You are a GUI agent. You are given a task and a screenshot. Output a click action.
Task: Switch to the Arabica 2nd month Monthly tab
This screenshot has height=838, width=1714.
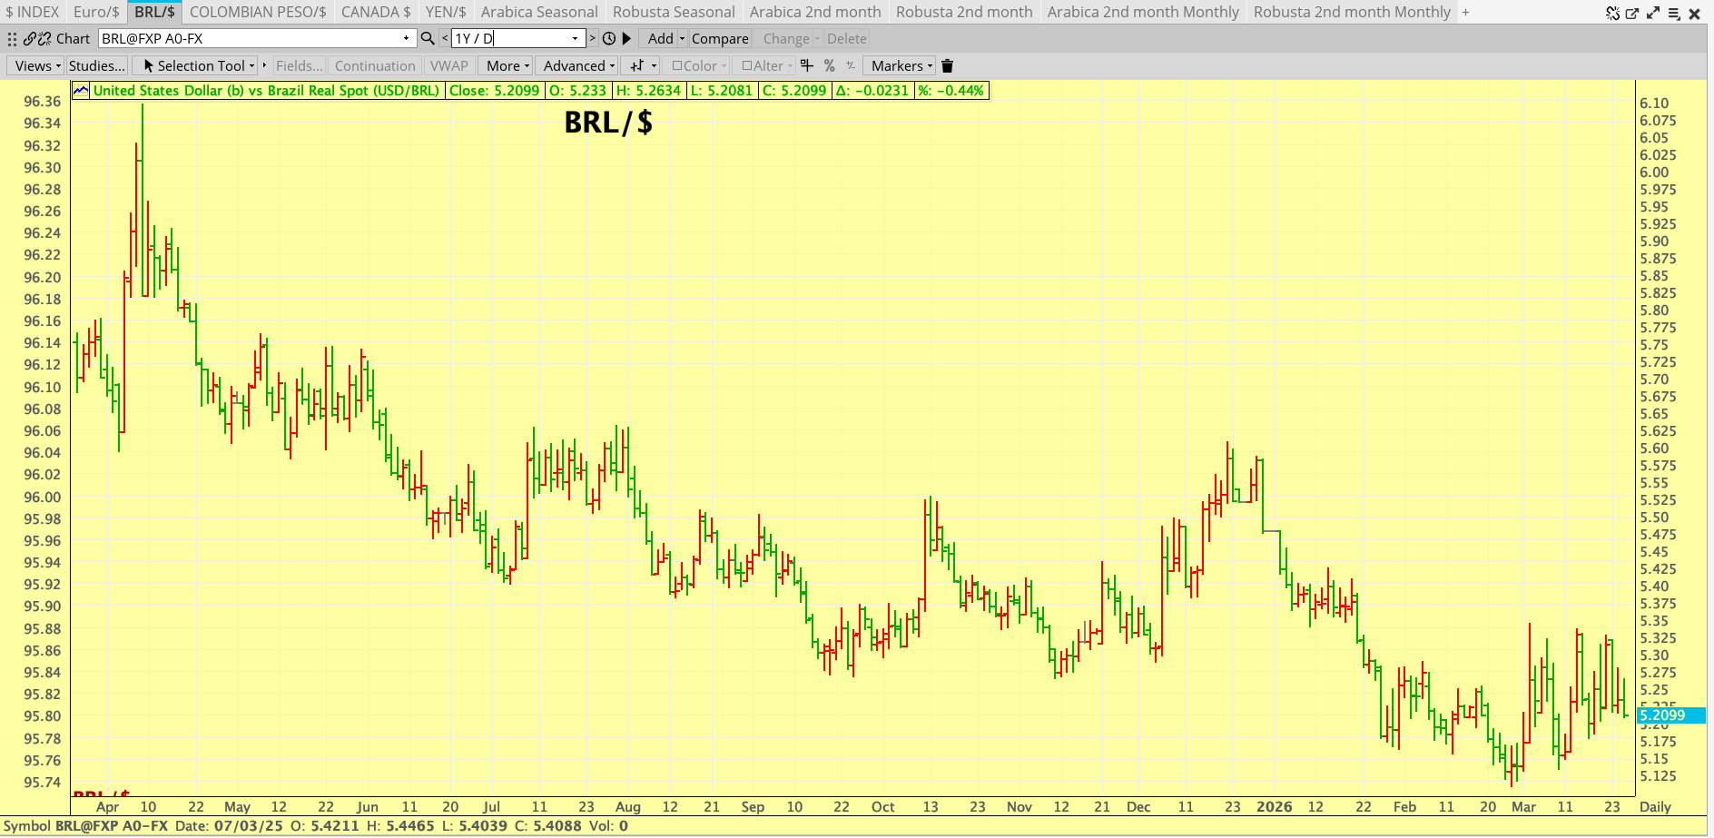[x=1143, y=12]
